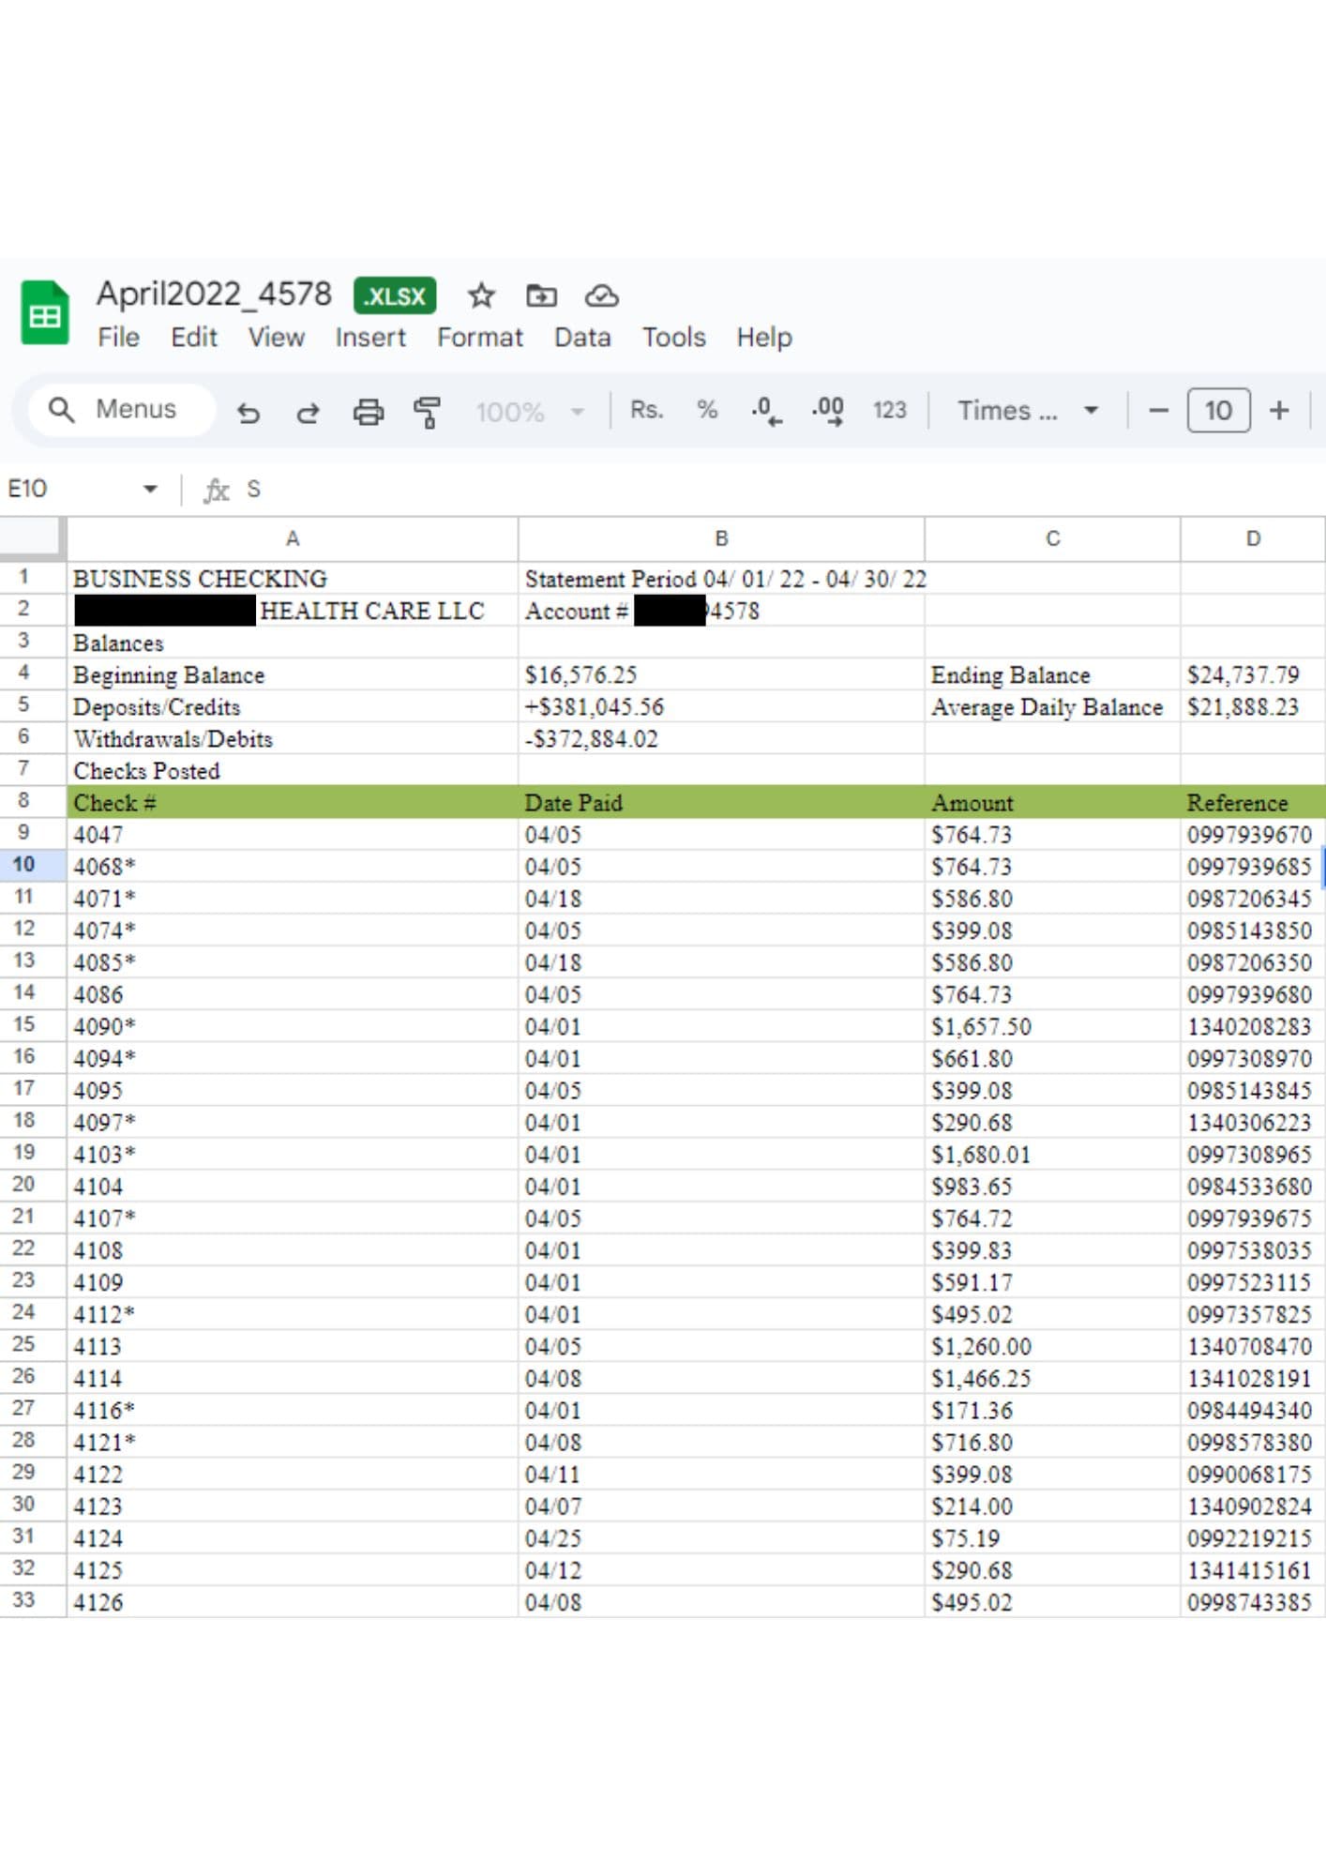Viewport: 1326px width, 1876px height.
Task: Star the April2022_4578 document
Action: point(481,296)
